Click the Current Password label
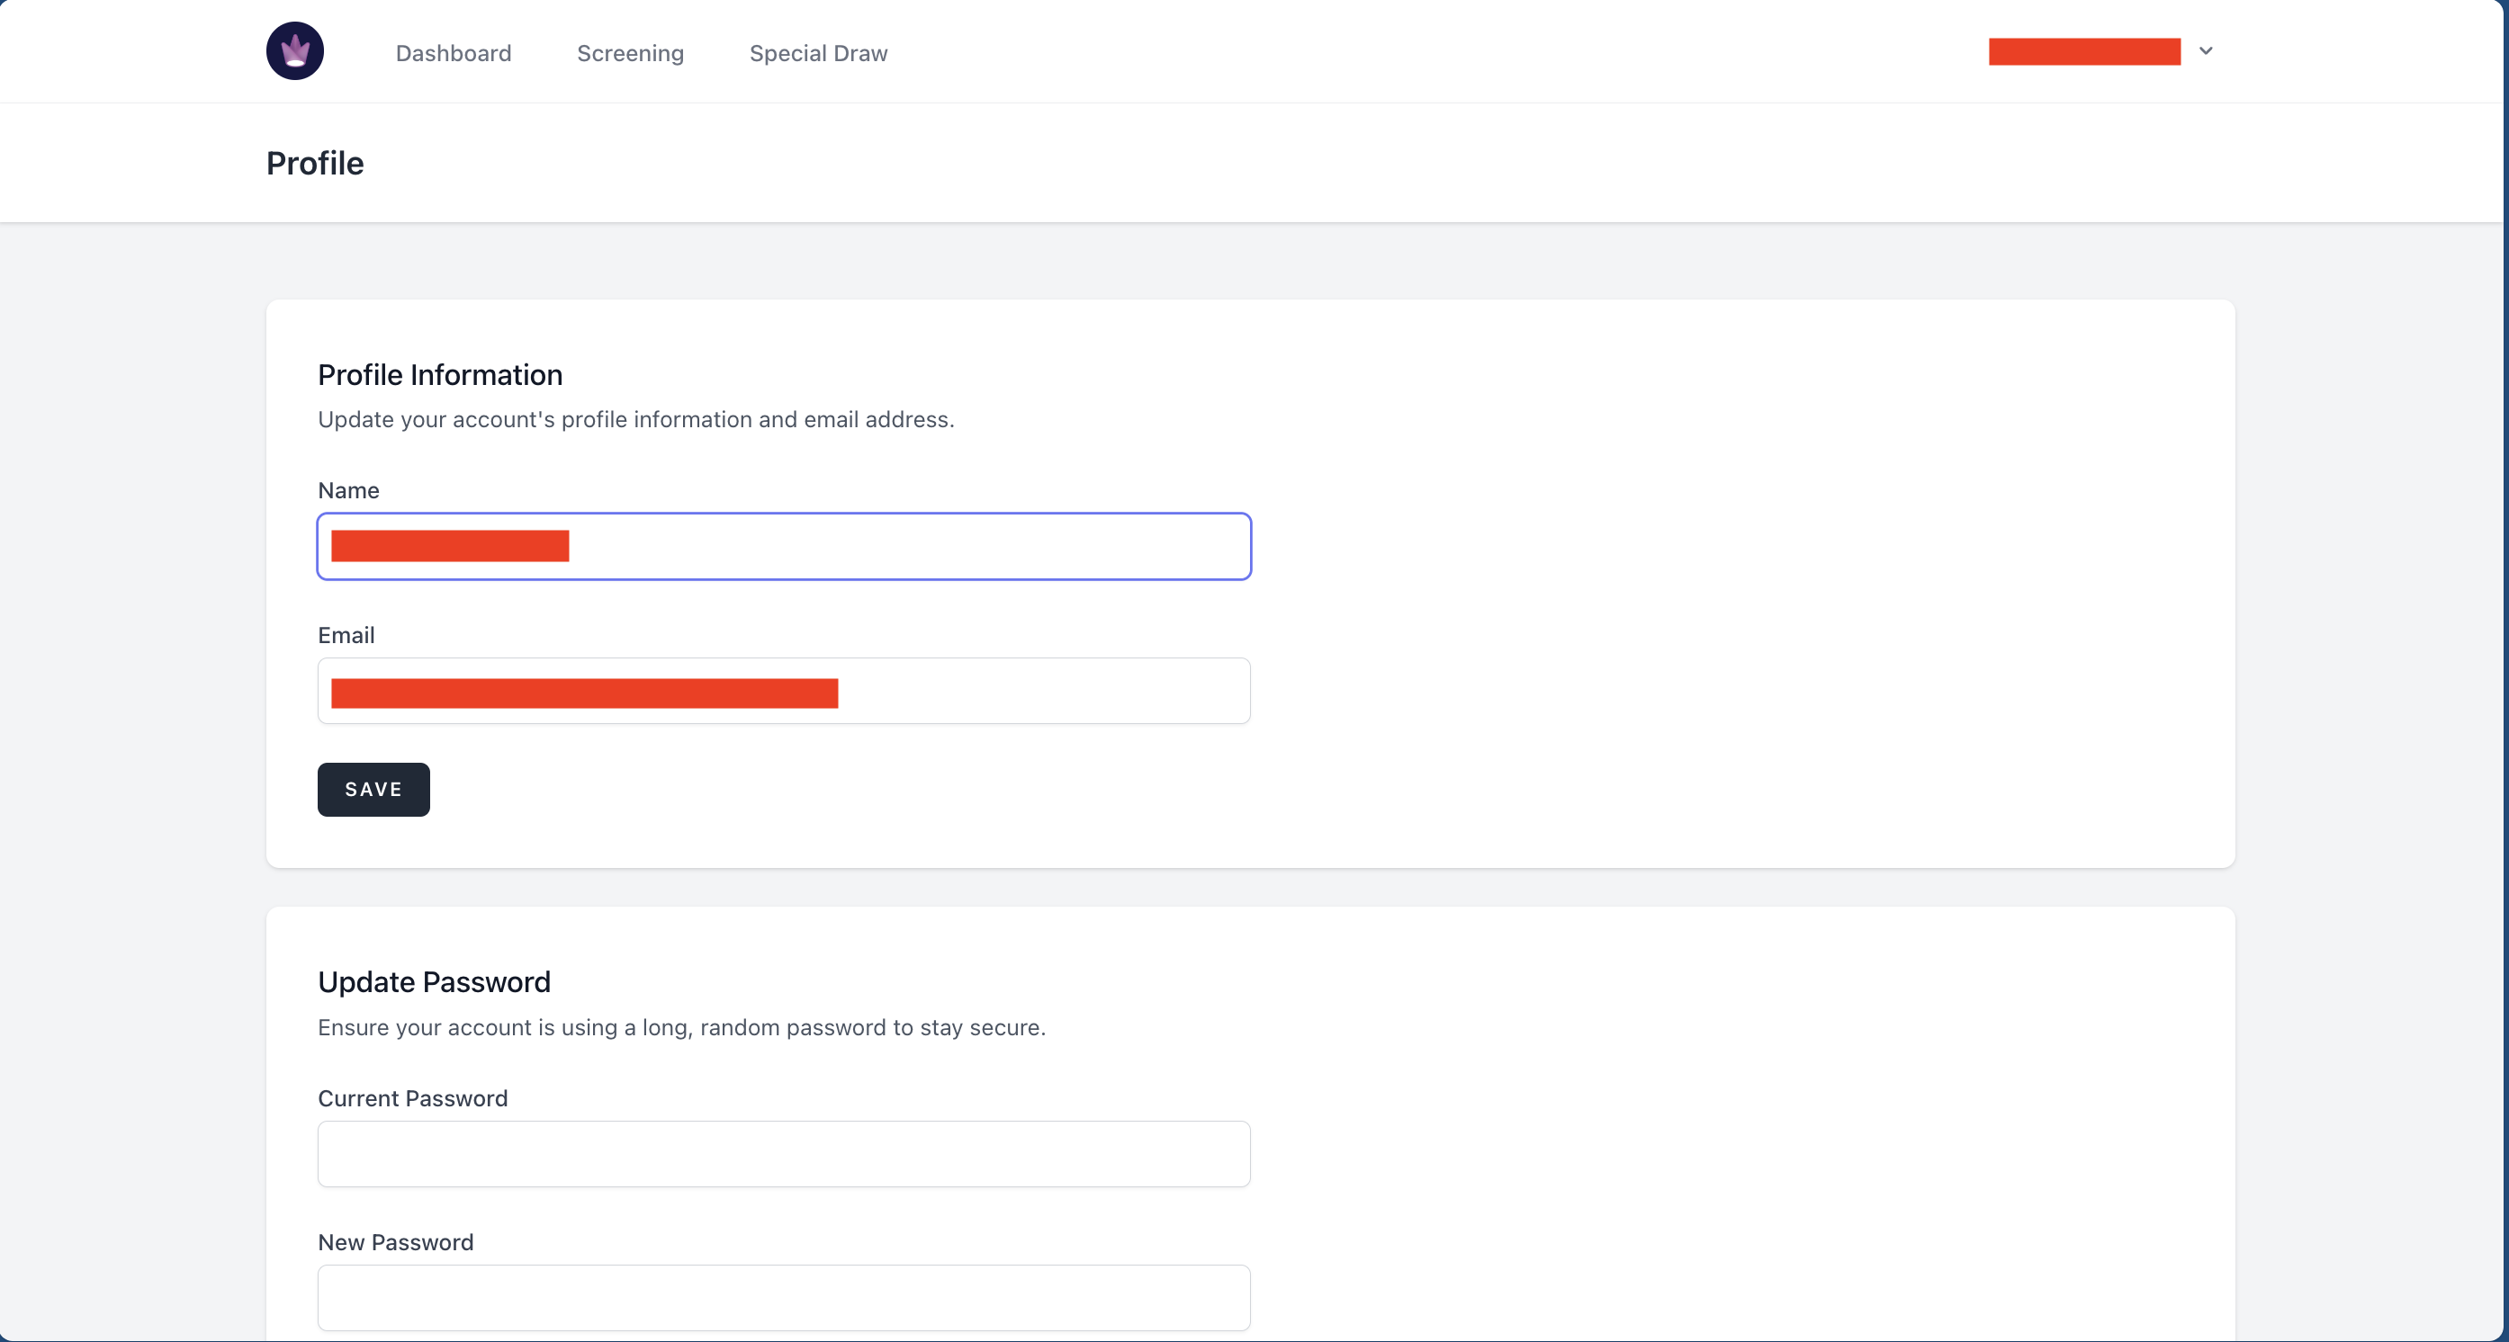This screenshot has height=1342, width=2509. tap(412, 1099)
